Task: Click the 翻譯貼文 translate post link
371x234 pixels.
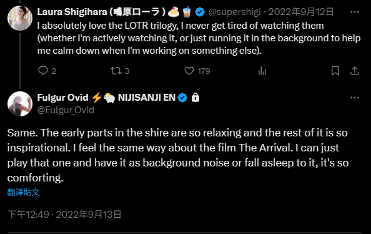Action: coord(23,192)
